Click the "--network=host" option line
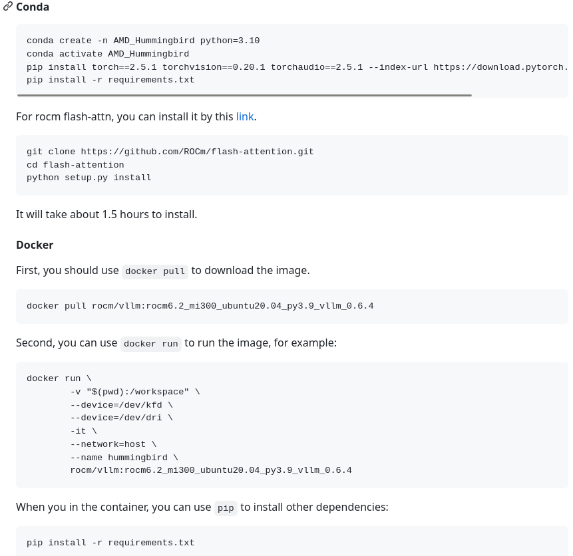The height and width of the screenshot is (556, 573). (x=113, y=444)
